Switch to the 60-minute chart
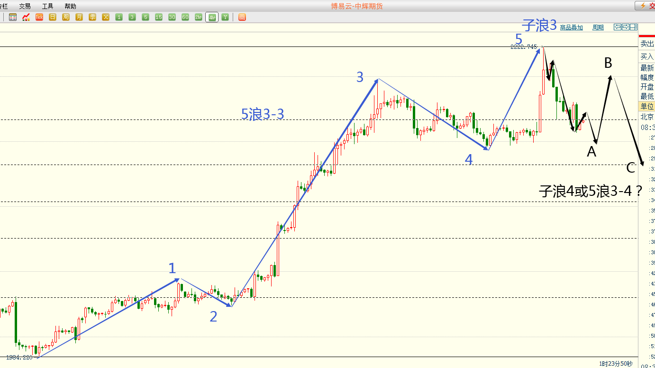655x368 pixels. [x=185, y=17]
